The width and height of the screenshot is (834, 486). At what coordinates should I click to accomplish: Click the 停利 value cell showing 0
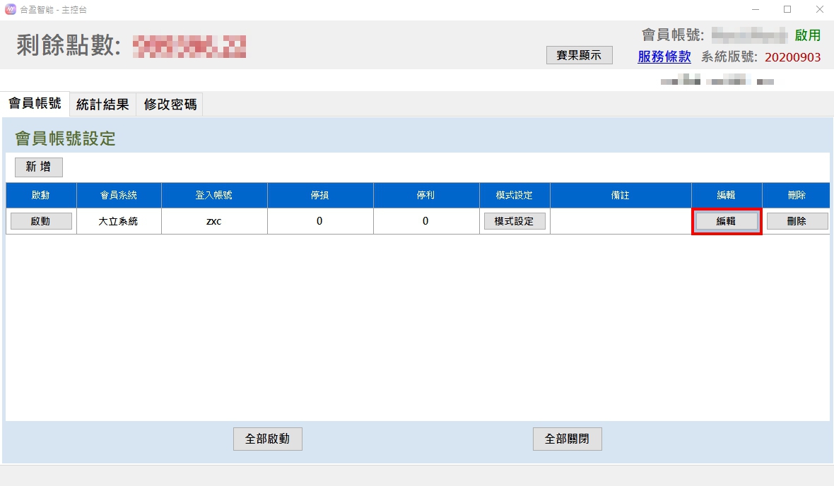click(425, 221)
